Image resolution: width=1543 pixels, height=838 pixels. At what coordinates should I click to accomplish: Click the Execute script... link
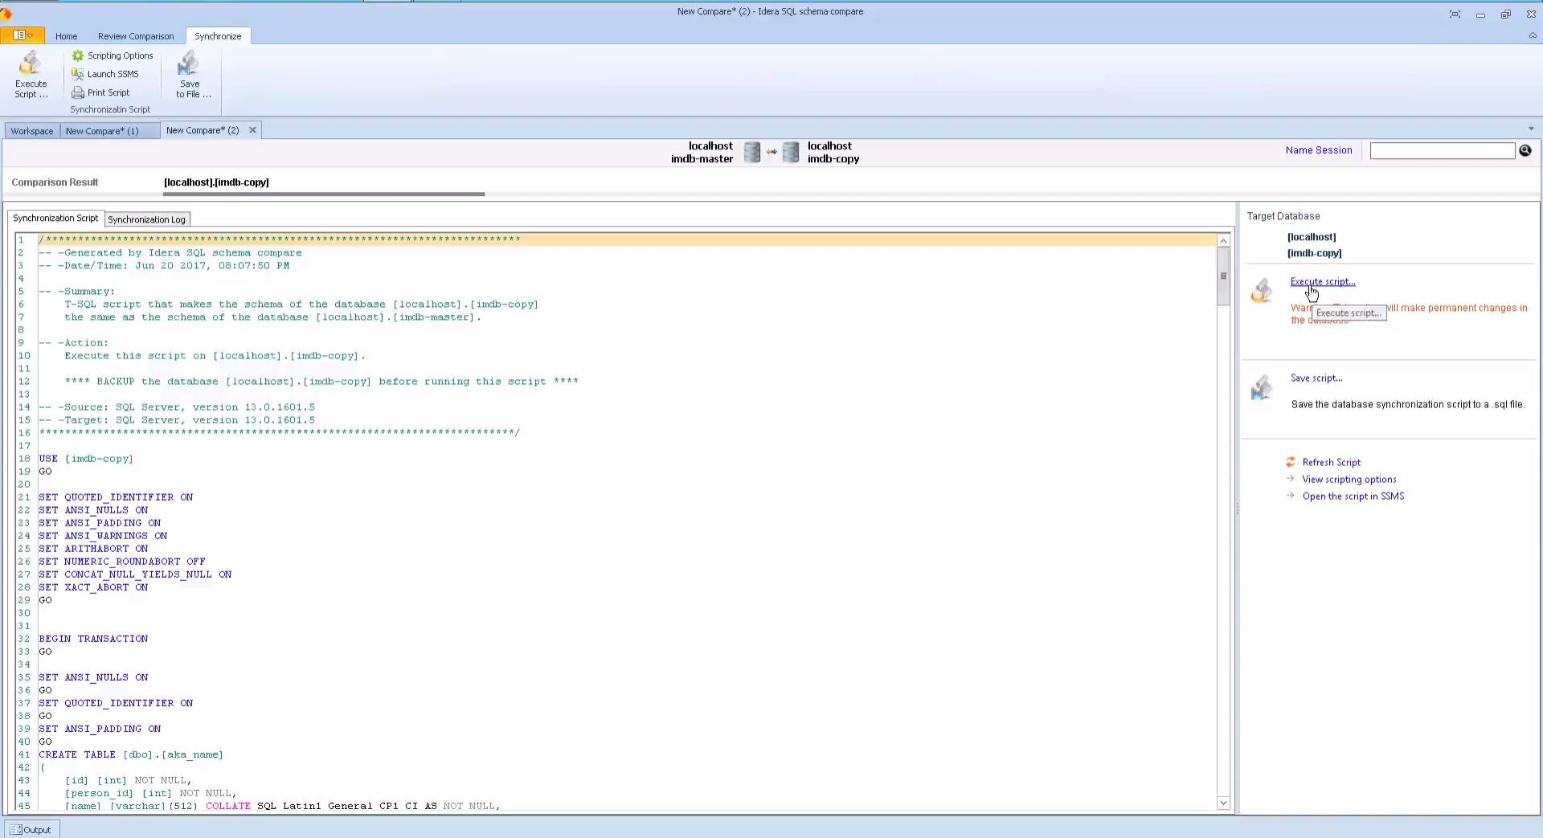click(1322, 282)
